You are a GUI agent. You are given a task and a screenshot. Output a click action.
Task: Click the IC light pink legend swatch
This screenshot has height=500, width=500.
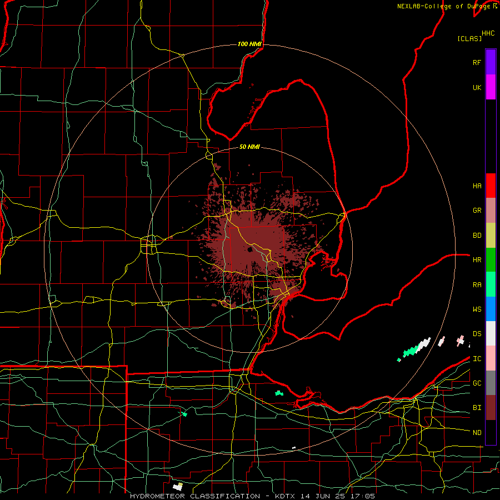[491, 358]
